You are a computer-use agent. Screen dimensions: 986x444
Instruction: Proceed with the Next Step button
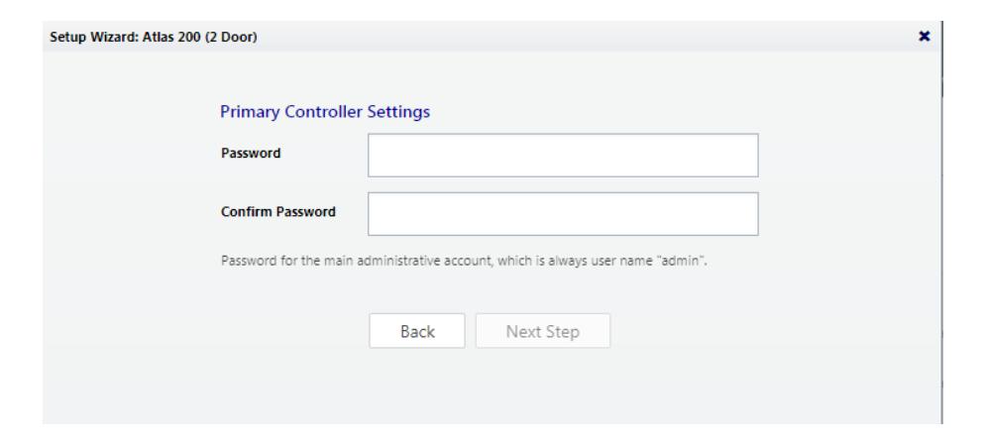543,331
